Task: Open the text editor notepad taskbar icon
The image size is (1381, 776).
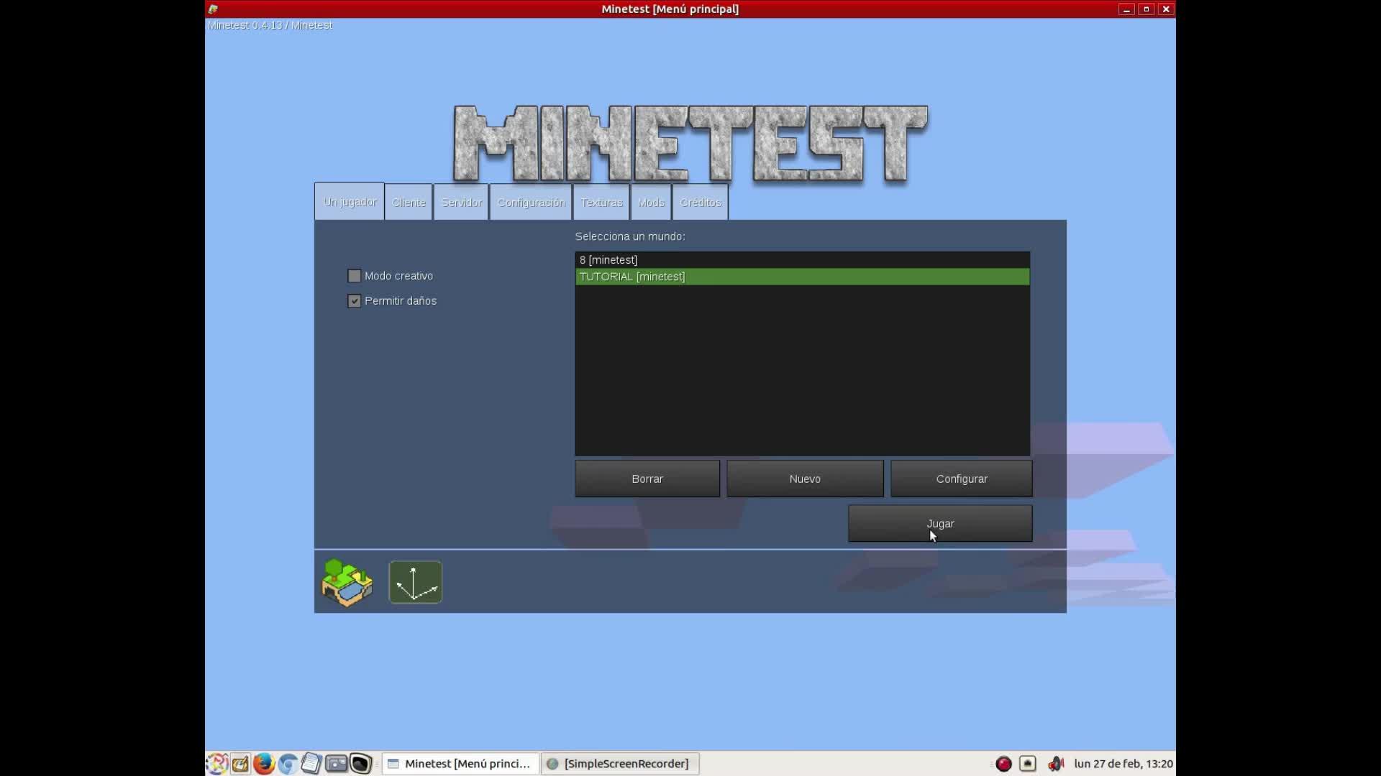Action: (311, 763)
